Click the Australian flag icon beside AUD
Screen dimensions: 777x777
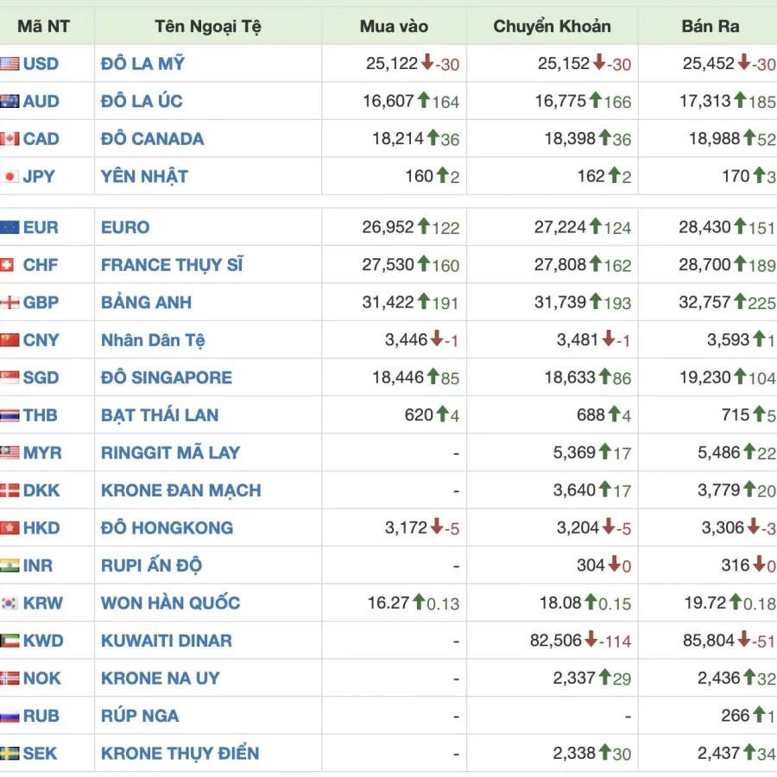9,101
